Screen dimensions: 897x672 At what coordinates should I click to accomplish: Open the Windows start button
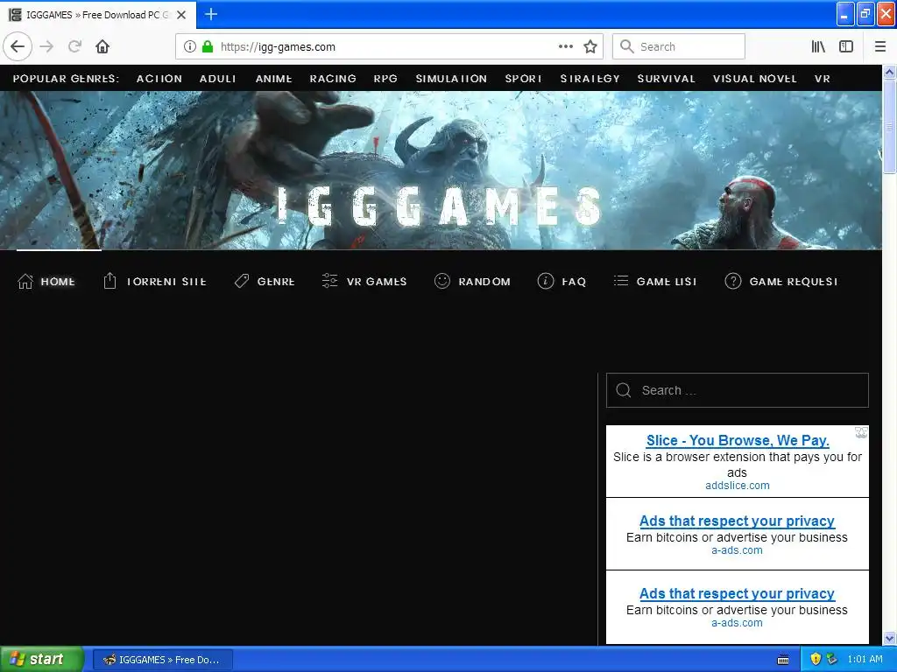(41, 659)
